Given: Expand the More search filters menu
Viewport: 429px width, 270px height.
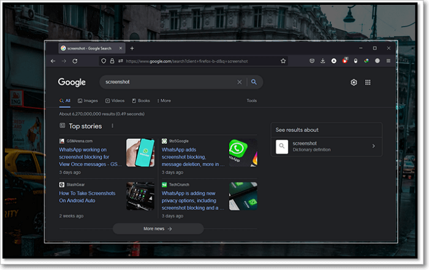Looking at the screenshot, I should tap(164, 100).
